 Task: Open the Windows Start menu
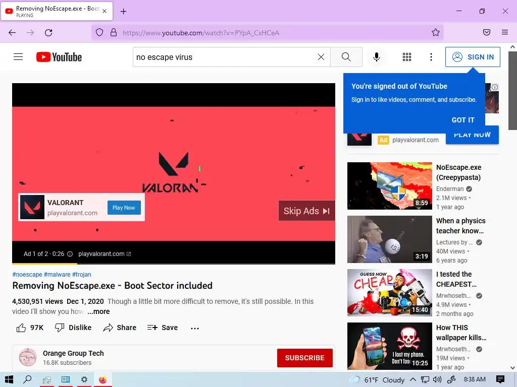(x=9, y=380)
